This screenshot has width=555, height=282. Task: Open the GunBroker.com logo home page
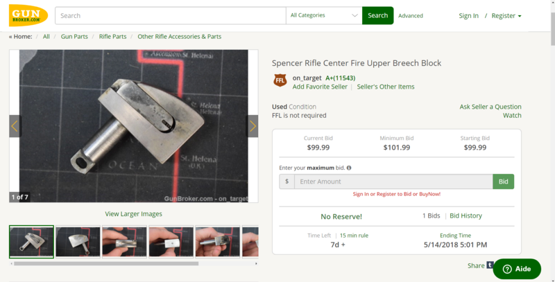(28, 15)
